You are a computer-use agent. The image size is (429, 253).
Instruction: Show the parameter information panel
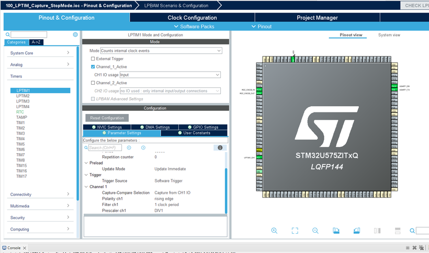pyautogui.click(x=220, y=147)
